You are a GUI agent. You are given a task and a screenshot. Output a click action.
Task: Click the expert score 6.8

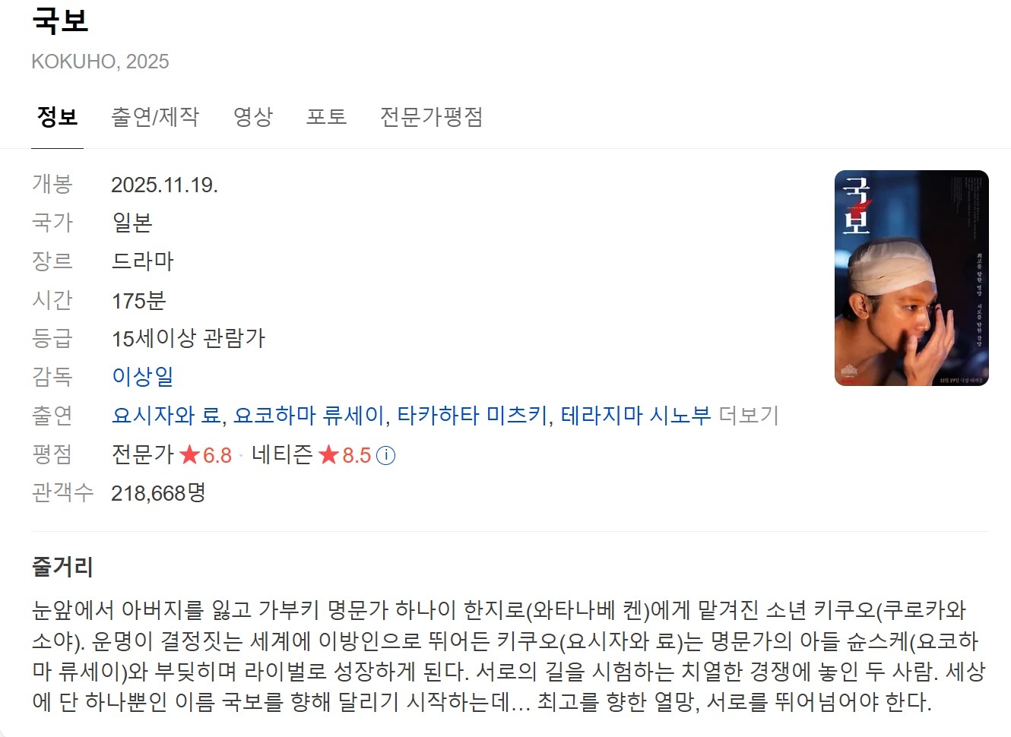217,456
